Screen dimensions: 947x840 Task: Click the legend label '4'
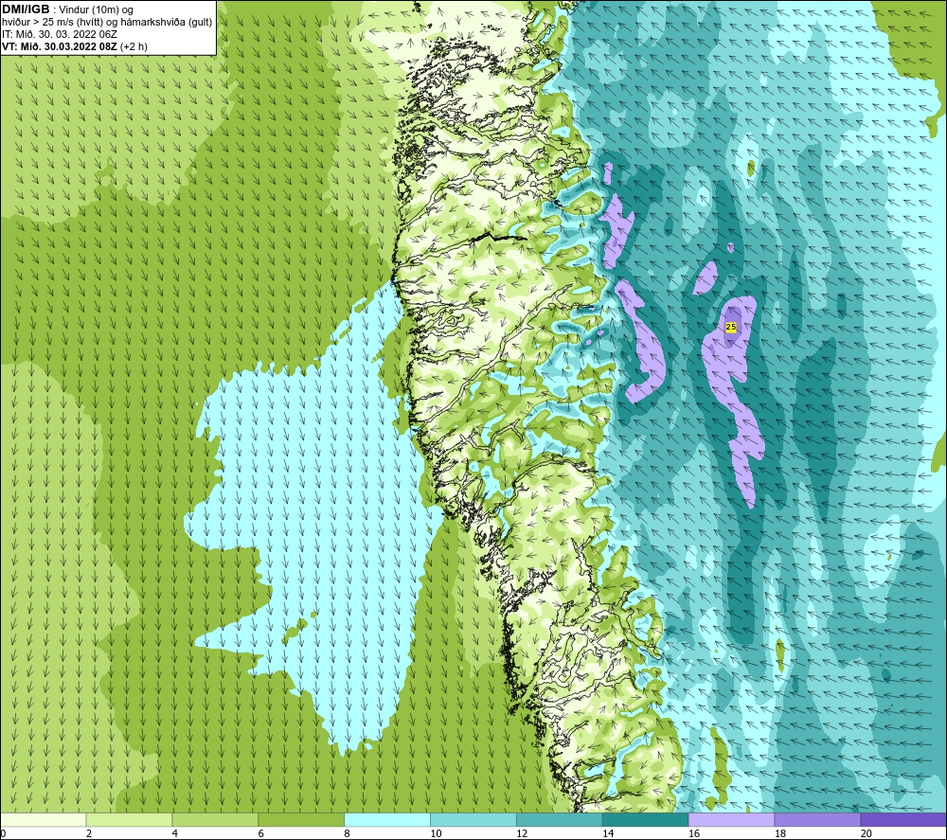(x=174, y=833)
